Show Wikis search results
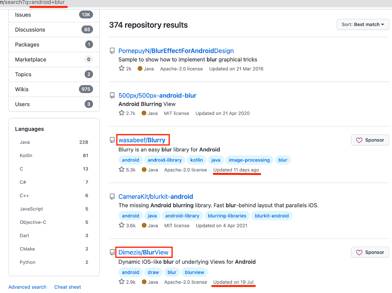 [22, 89]
